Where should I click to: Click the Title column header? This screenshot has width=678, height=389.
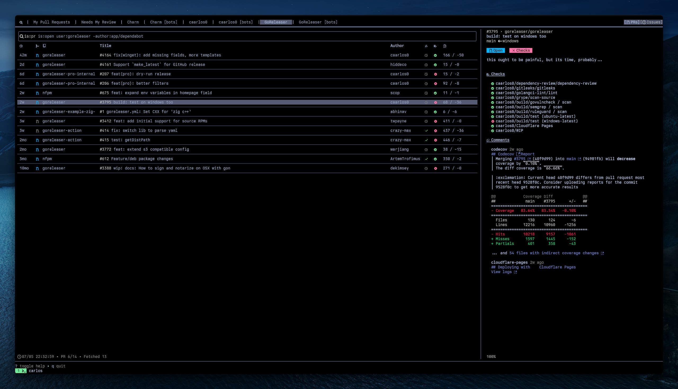[x=105, y=46]
